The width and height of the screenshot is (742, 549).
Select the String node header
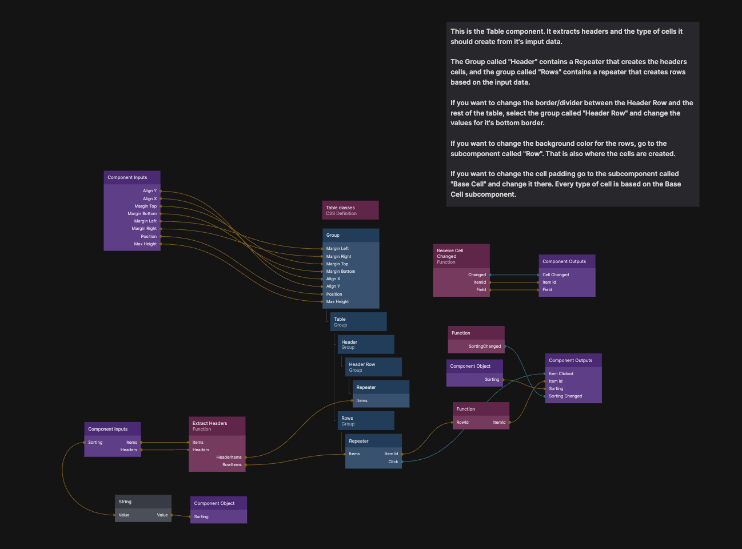(143, 502)
